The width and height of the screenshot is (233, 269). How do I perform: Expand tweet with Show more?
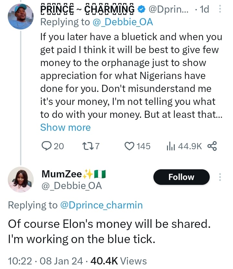tap(65, 127)
